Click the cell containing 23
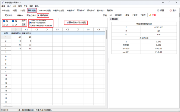Image resolution: width=180 pixels, height=112 pixels. point(26,45)
